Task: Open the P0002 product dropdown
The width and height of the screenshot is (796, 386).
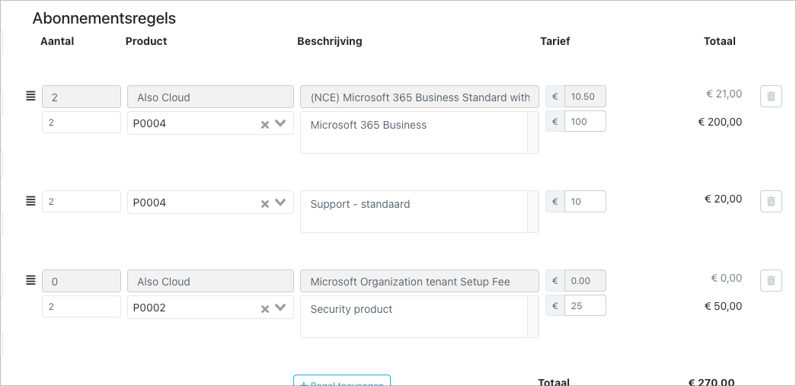Action: [x=280, y=308]
